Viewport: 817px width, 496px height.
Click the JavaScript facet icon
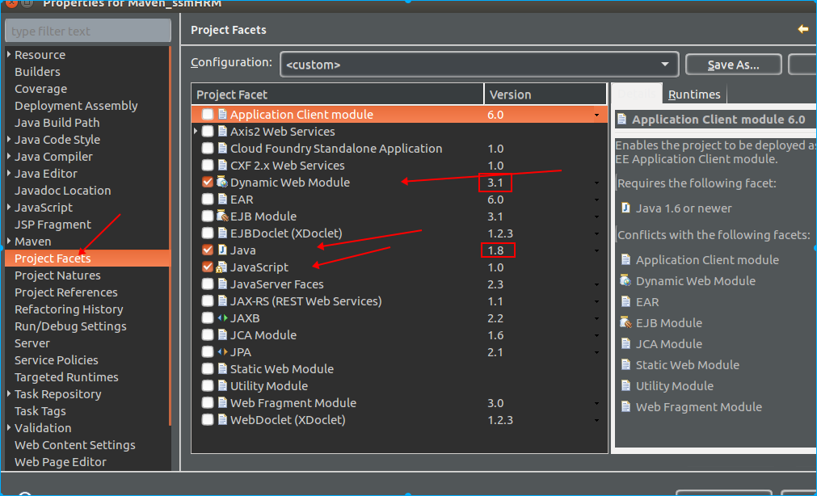pyautogui.click(x=222, y=267)
